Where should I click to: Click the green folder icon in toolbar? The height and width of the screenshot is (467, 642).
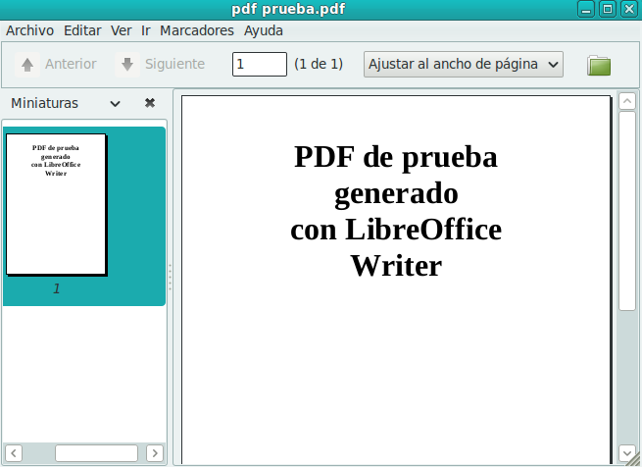coord(599,65)
